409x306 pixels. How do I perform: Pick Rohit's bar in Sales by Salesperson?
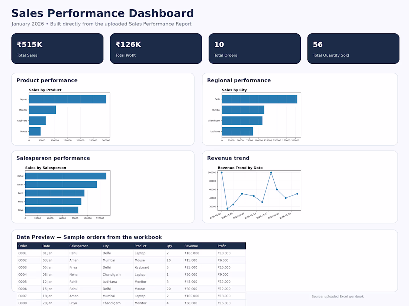55,193
